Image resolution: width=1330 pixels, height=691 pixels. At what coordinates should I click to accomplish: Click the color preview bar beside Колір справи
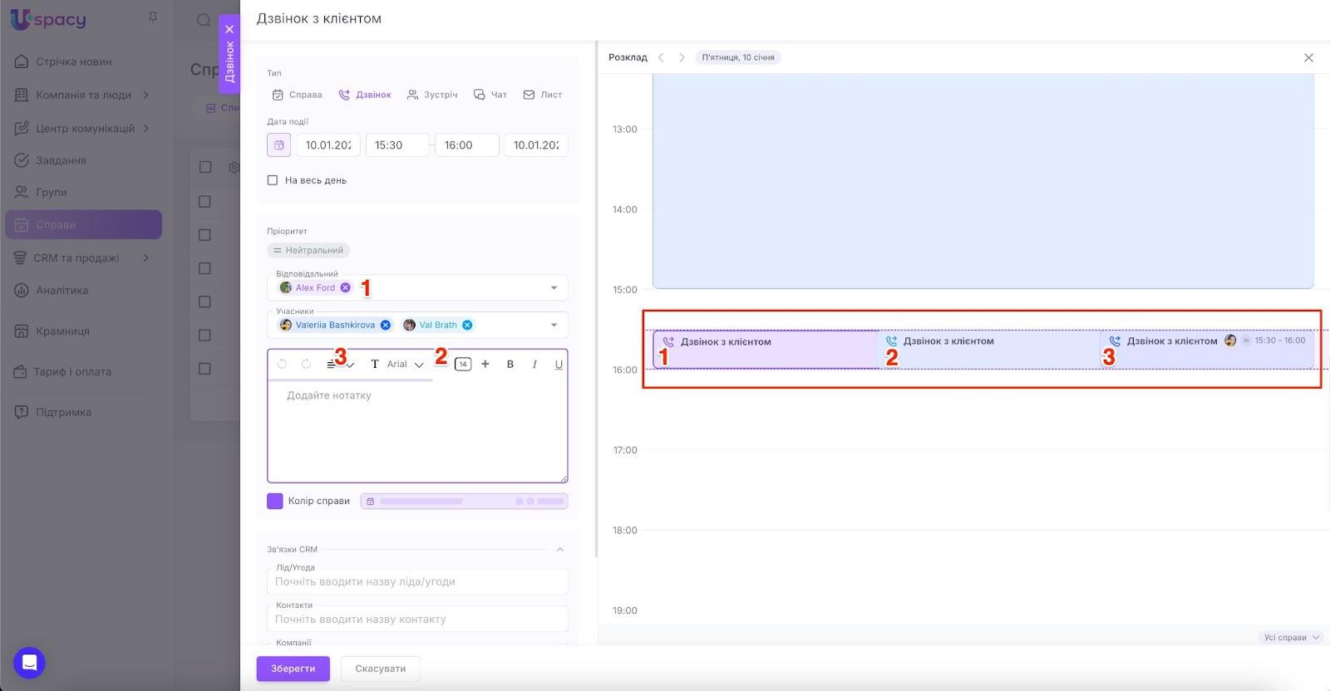point(464,502)
